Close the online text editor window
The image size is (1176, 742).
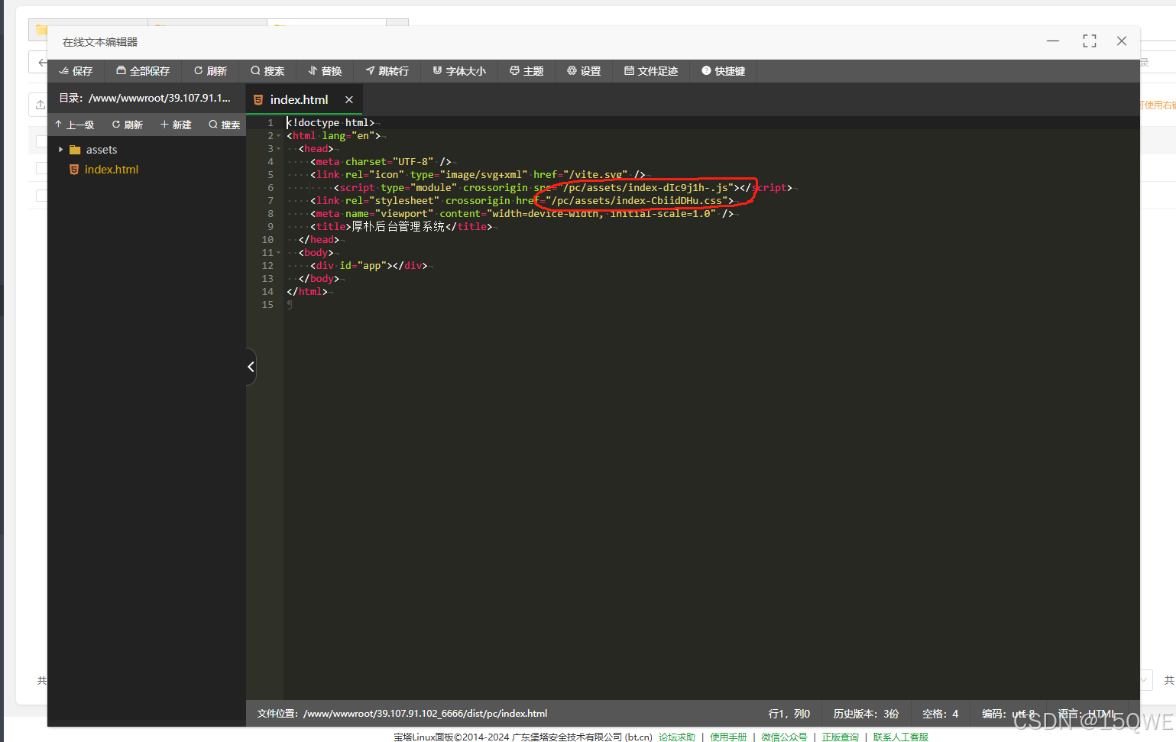click(1122, 41)
